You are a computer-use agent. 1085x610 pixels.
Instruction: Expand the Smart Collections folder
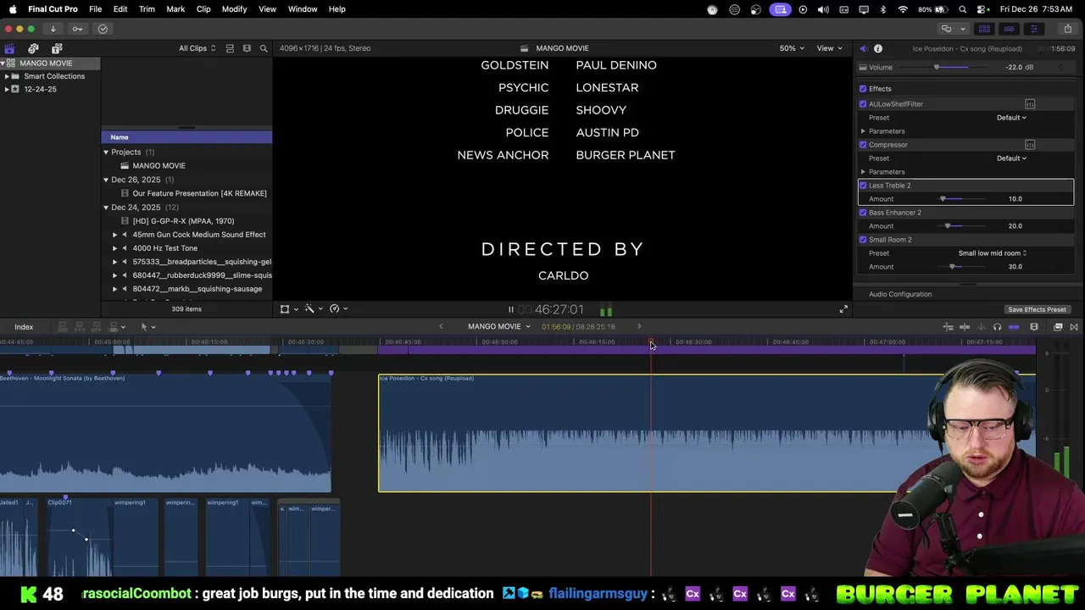(x=7, y=76)
